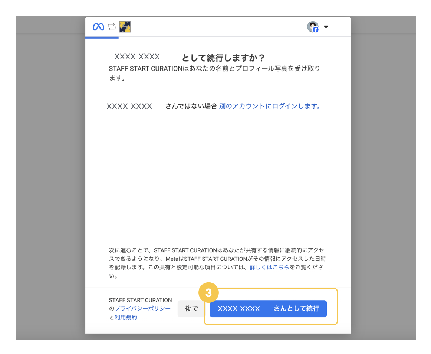Click the STAFF START CURATIONはあなたの名前 description text
This screenshot has height=354, width=431.
click(x=214, y=73)
